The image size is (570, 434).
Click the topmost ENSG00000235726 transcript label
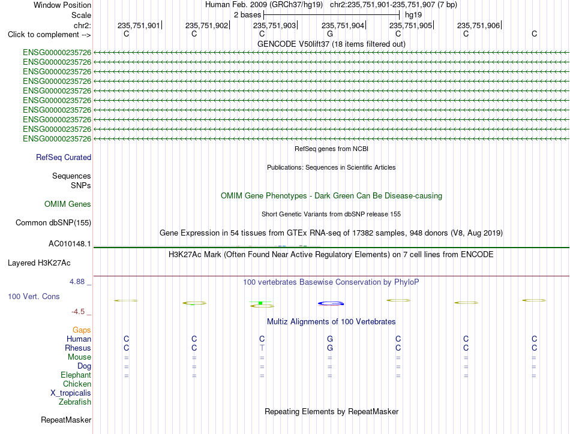(57, 53)
